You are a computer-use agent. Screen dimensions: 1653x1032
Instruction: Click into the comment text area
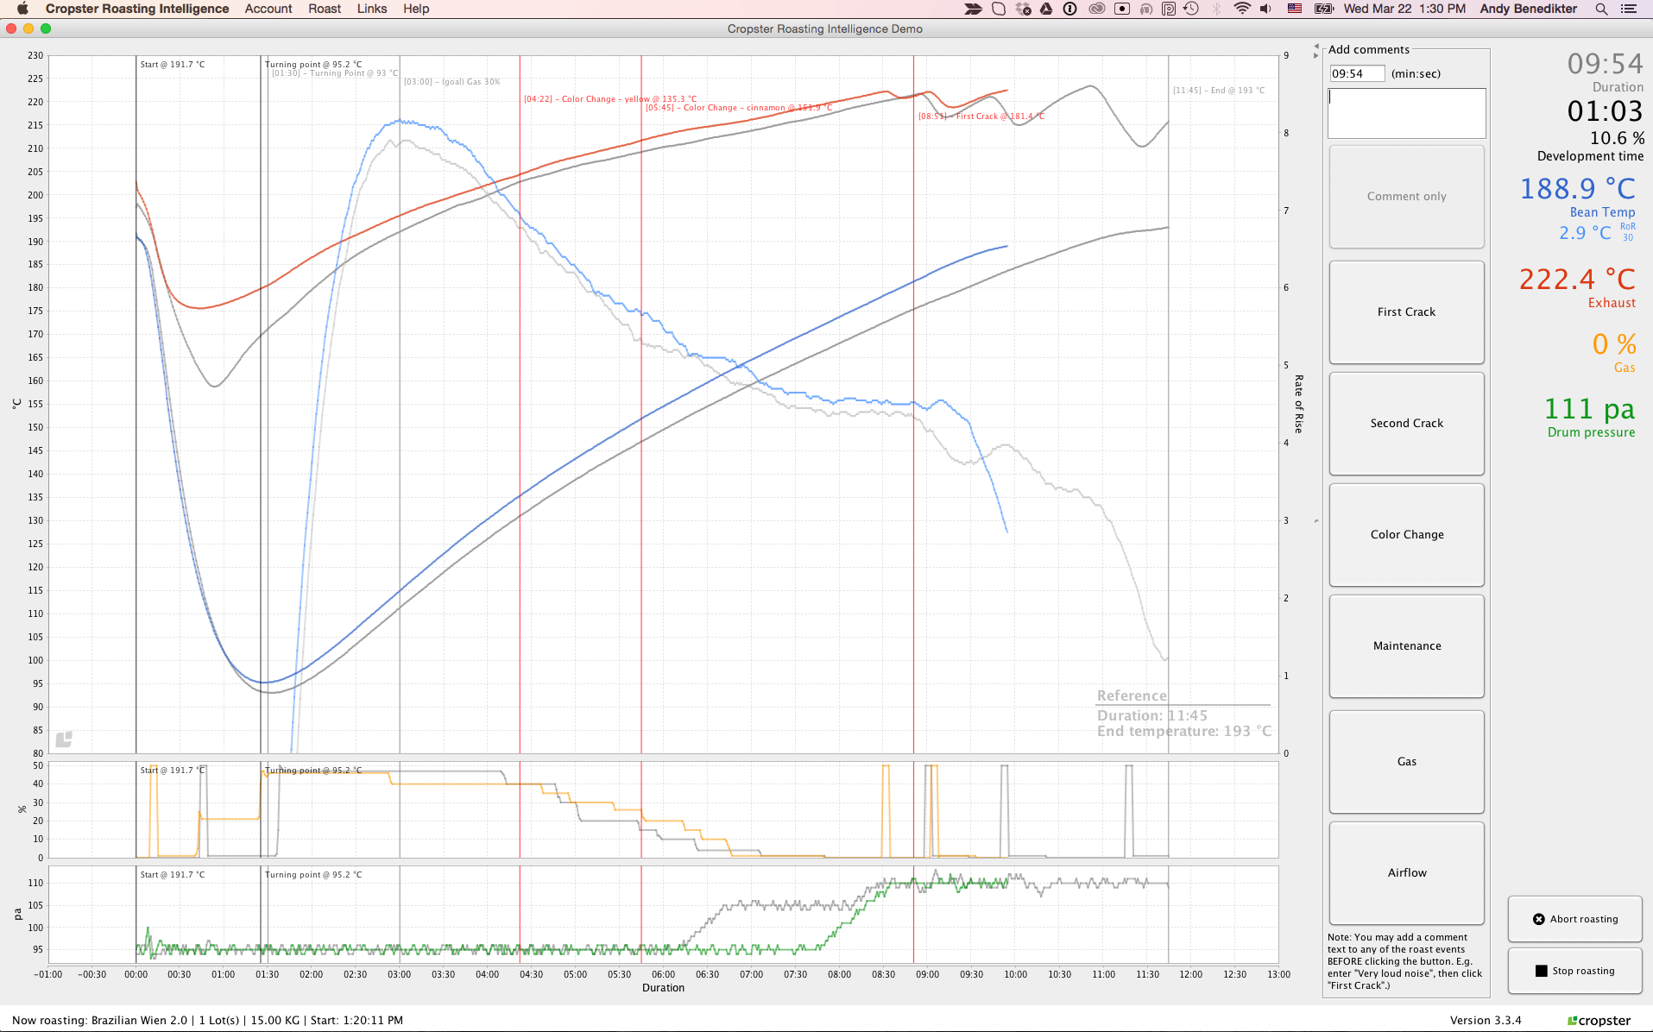(x=1407, y=113)
